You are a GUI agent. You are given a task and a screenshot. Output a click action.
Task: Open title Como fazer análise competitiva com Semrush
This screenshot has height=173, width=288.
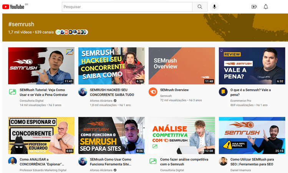[x=184, y=162]
